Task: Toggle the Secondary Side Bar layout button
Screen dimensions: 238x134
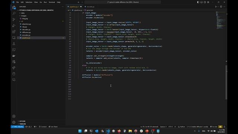Action: tap(205, 2)
